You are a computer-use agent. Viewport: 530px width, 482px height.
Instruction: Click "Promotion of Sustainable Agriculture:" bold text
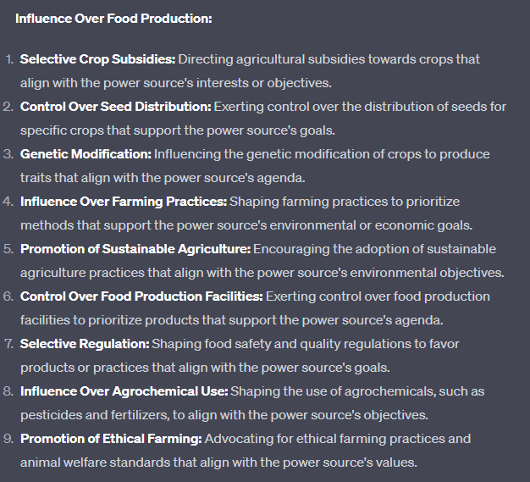pos(135,249)
